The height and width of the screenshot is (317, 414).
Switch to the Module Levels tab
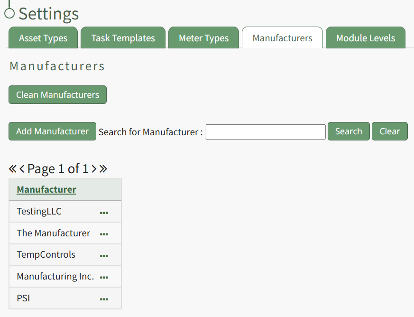click(365, 38)
